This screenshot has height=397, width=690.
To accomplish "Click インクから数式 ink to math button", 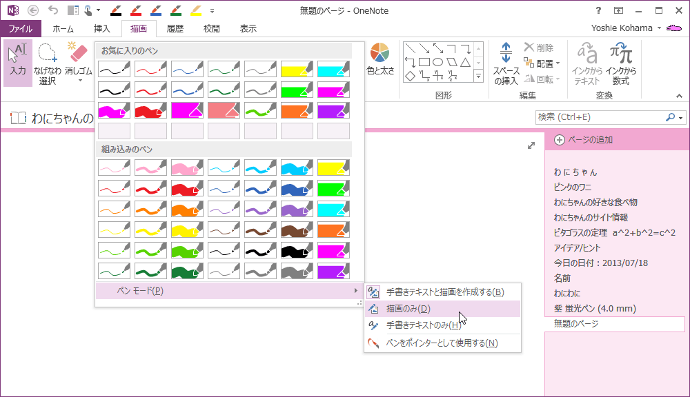I will (x=621, y=63).
